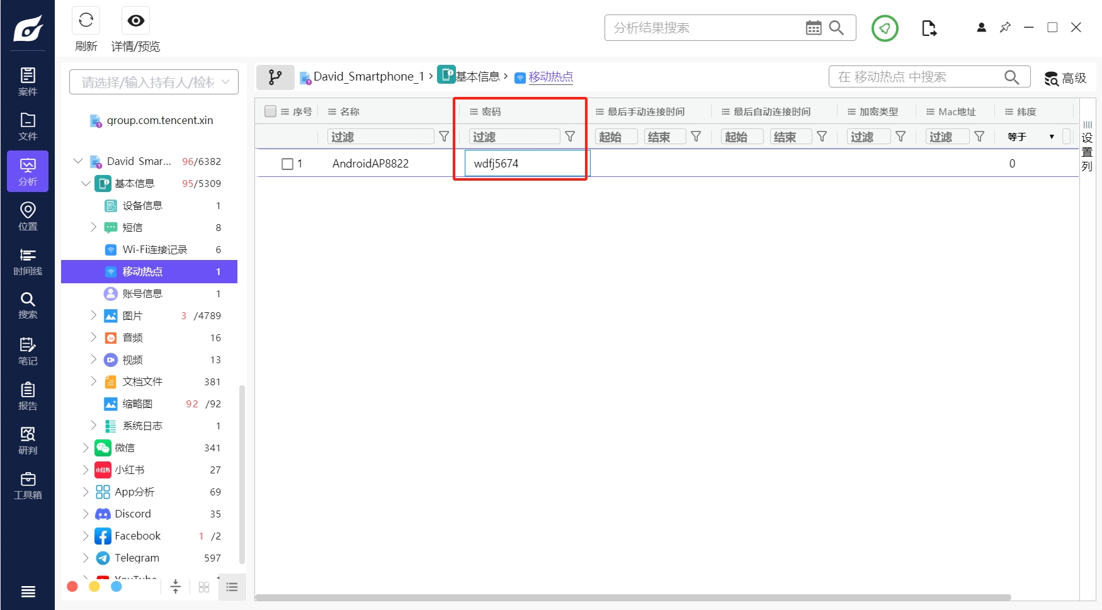The image size is (1102, 610).
Task: Click the red dot in tree footer
Action: [x=72, y=587]
